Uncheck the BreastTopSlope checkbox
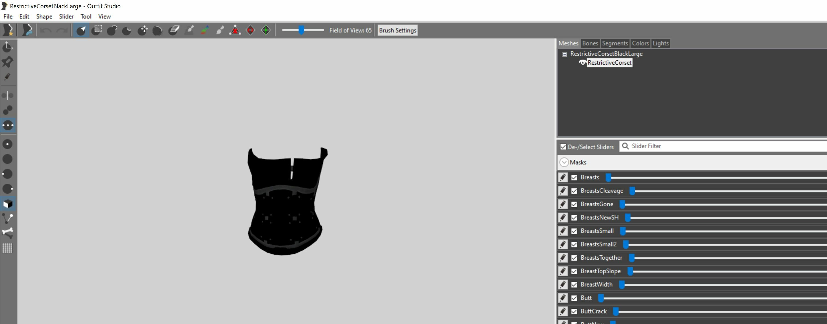Viewport: 827px width, 324px height. (574, 271)
